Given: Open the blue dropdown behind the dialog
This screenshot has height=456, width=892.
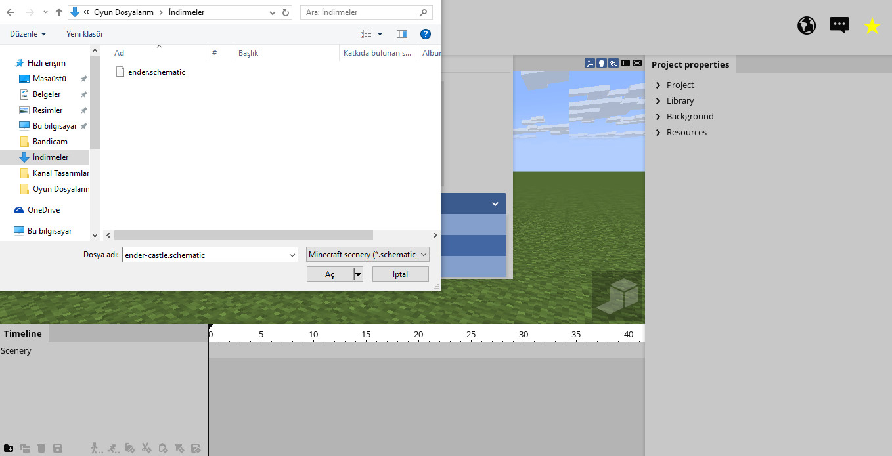Looking at the screenshot, I should (474, 203).
